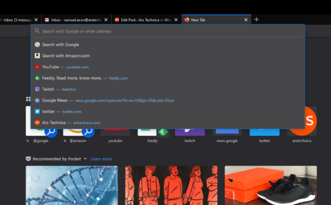Open the DNA helix Pocket story
This screenshot has width=331, height=205.
pyautogui.click(x=72, y=186)
